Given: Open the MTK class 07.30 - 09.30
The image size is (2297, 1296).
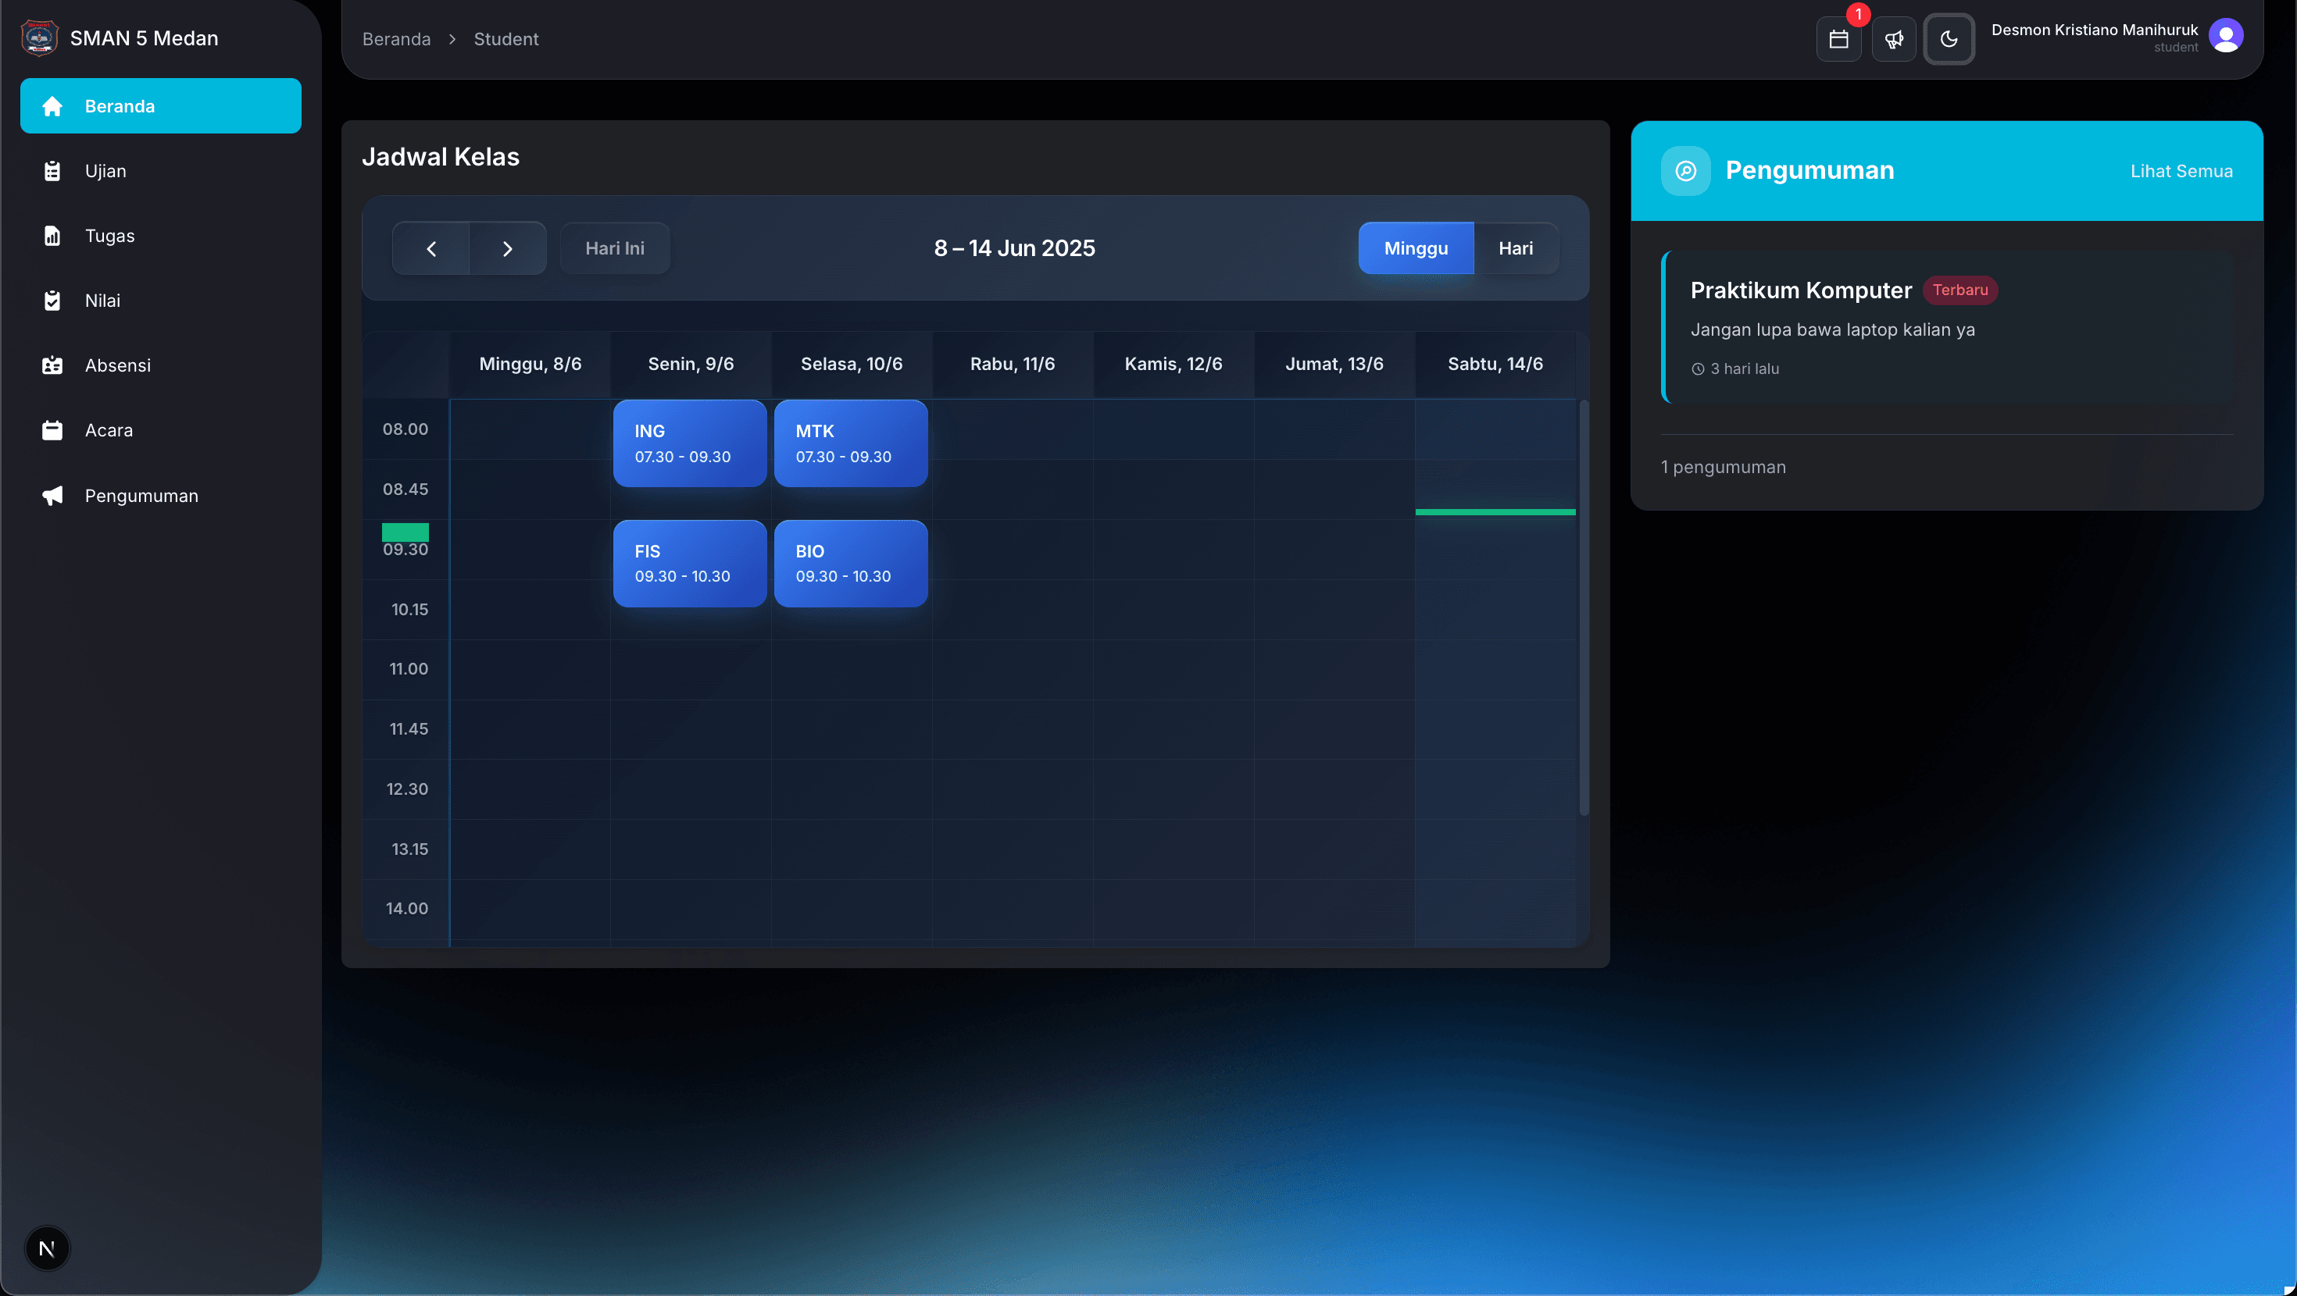Looking at the screenshot, I should click(x=851, y=444).
